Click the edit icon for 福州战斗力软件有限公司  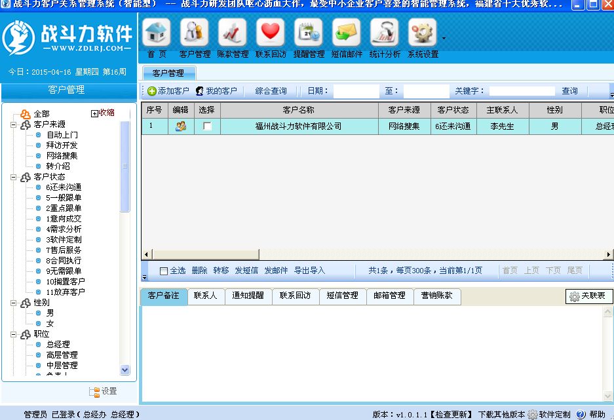click(181, 126)
